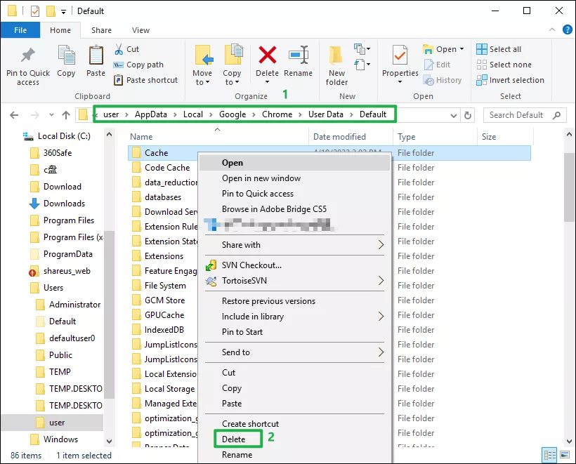
Task: Open Help via the blue question mark
Action: click(x=567, y=29)
